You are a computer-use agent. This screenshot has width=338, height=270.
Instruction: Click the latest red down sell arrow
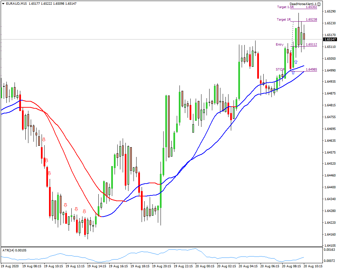[x=84, y=211]
